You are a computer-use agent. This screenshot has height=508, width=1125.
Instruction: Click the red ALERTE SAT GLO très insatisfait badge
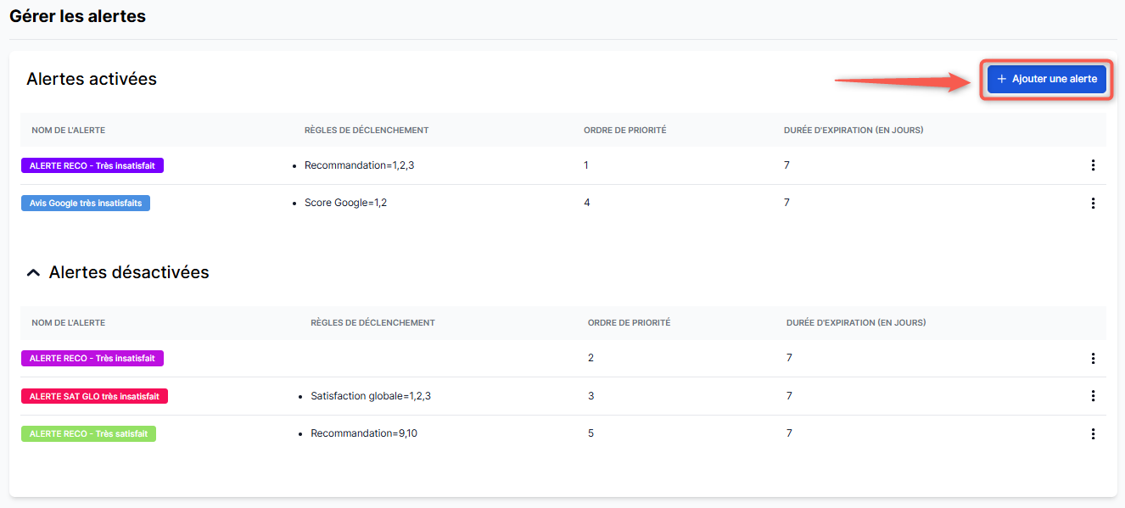click(94, 396)
